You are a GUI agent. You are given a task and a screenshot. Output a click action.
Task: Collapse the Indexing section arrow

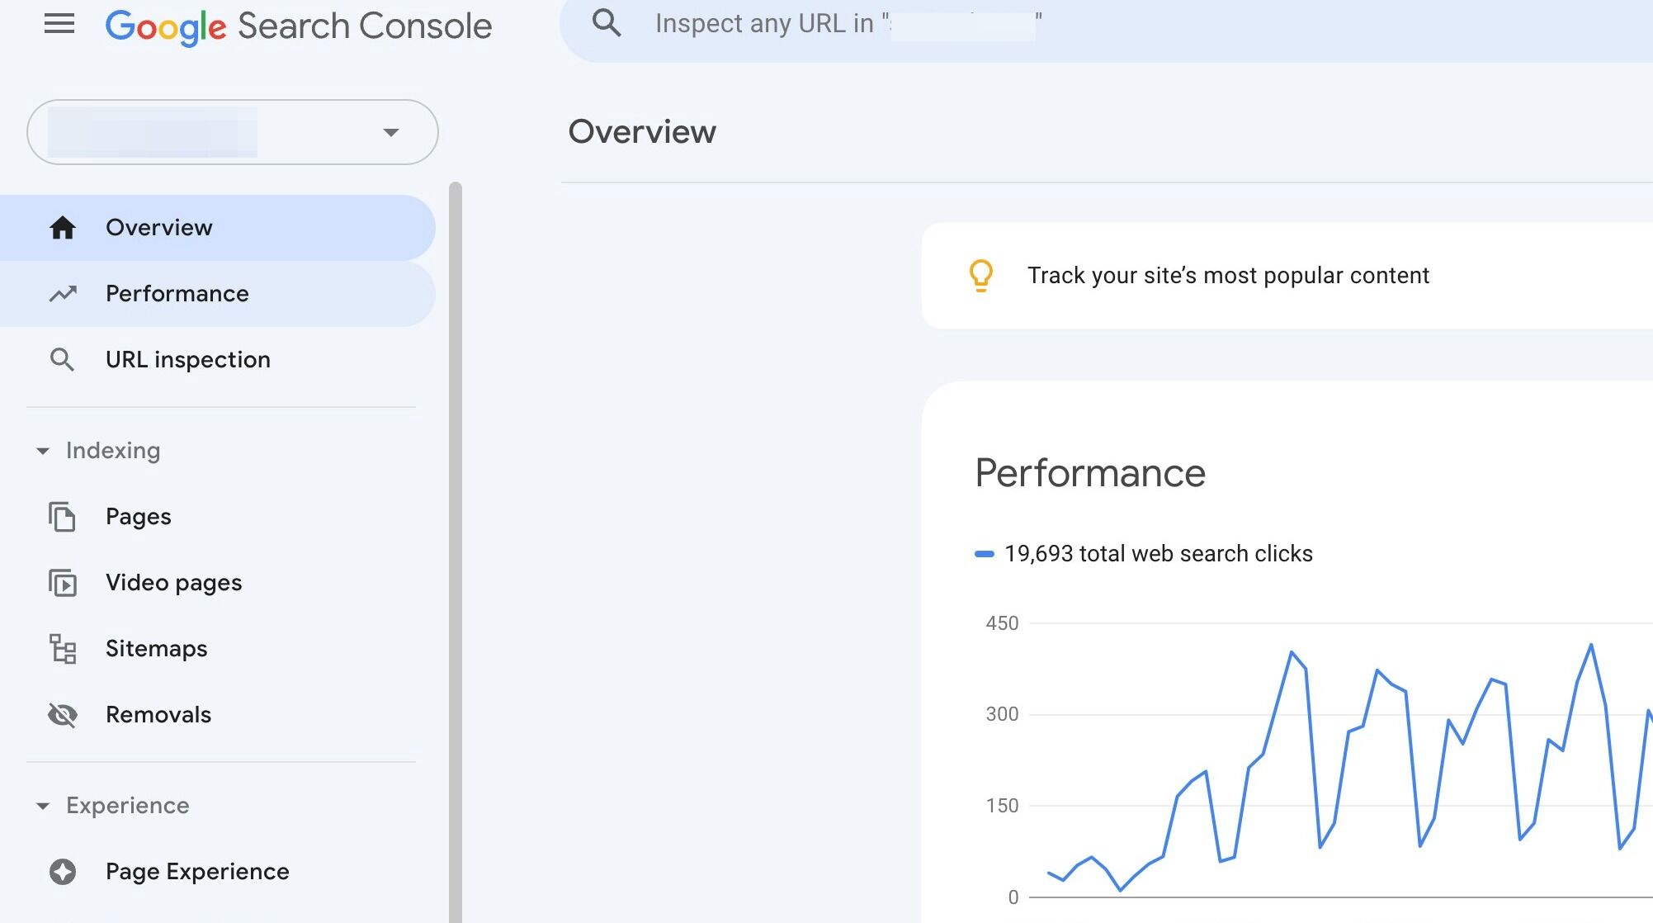(x=43, y=451)
